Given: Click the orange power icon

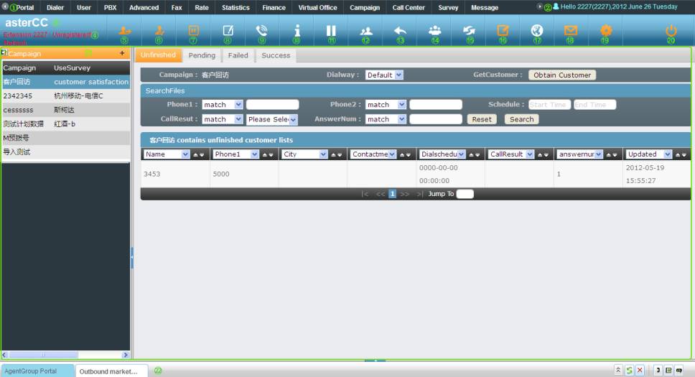Looking at the screenshot, I should pos(671,31).
